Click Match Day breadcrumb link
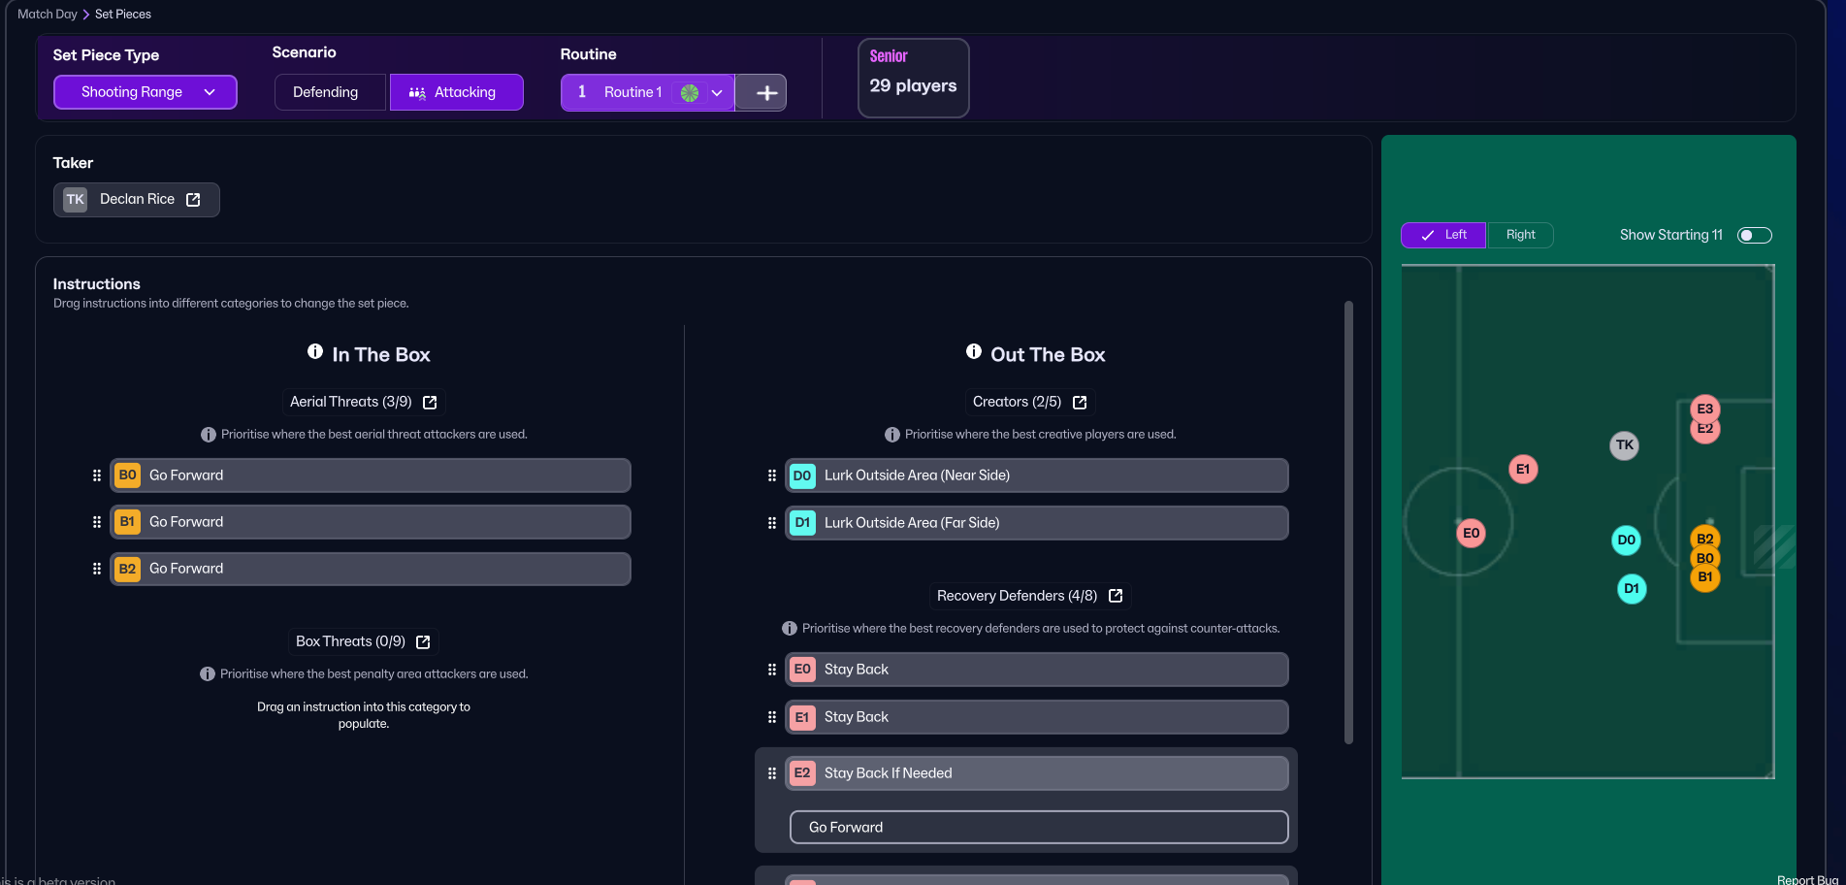Viewport: 1846px width, 885px height. click(x=47, y=15)
